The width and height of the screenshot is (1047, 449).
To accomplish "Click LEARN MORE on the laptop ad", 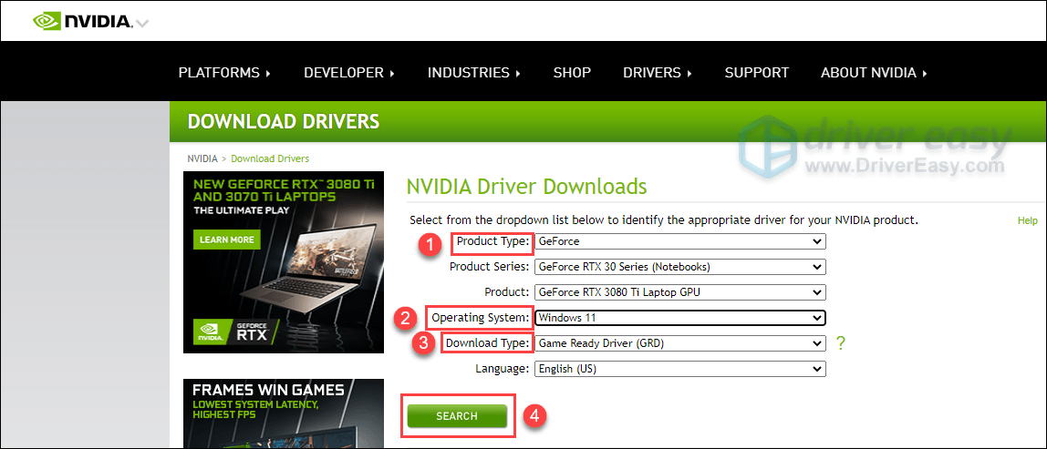I will [226, 240].
